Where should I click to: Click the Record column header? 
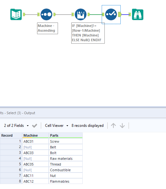click(x=11, y=135)
